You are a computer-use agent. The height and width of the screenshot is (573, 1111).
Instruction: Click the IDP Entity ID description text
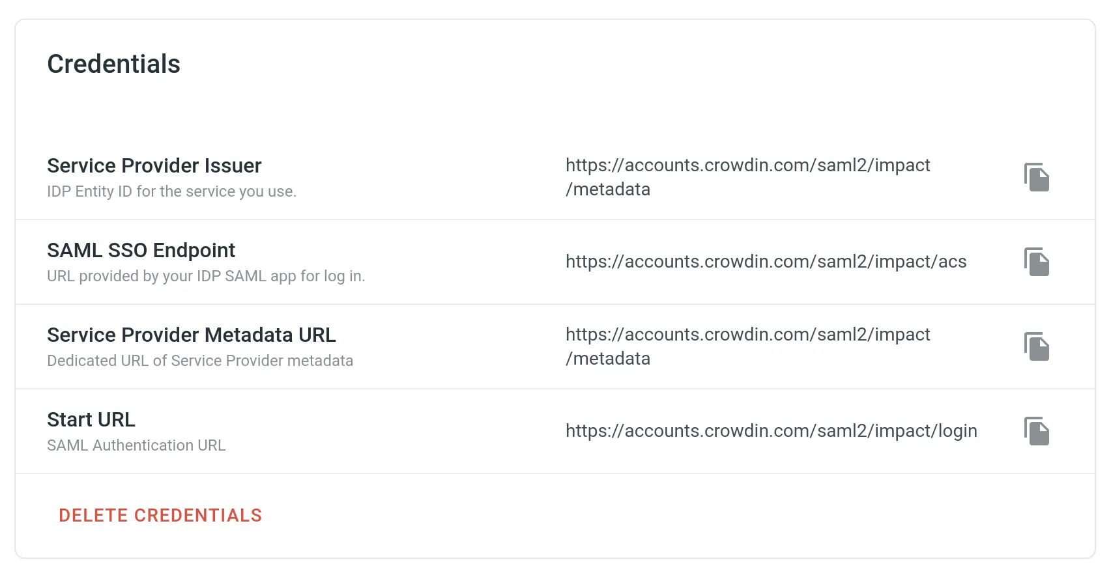click(x=171, y=191)
